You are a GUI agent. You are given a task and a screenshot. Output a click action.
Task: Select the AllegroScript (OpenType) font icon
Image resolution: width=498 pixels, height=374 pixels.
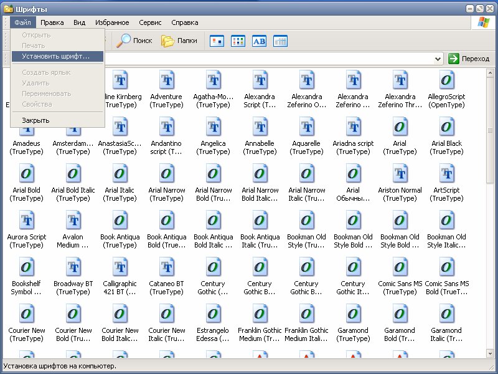446,80
